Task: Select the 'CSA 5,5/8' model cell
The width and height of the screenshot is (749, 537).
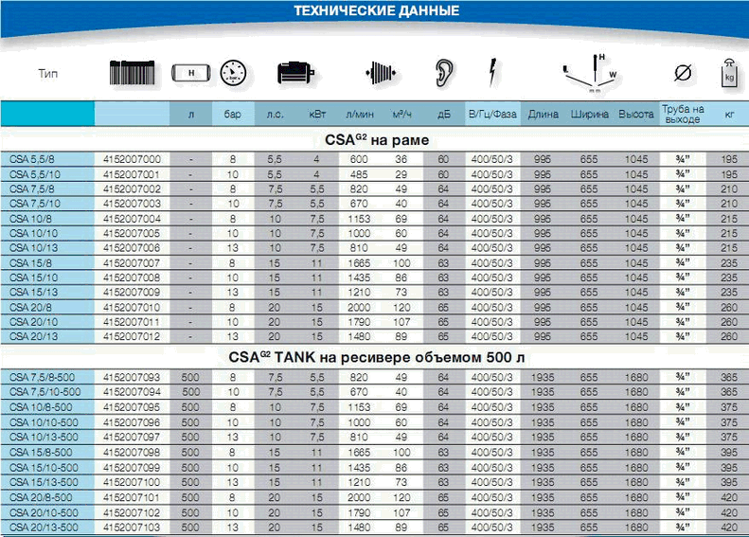Action: pyautogui.click(x=47, y=159)
